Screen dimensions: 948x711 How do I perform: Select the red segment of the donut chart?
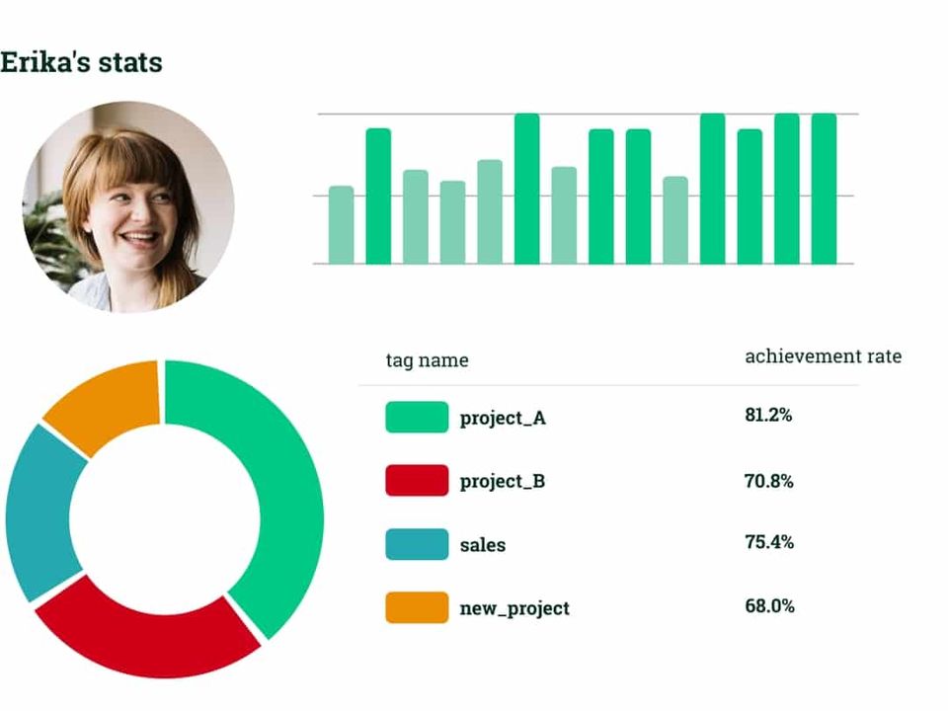pyautogui.click(x=148, y=632)
